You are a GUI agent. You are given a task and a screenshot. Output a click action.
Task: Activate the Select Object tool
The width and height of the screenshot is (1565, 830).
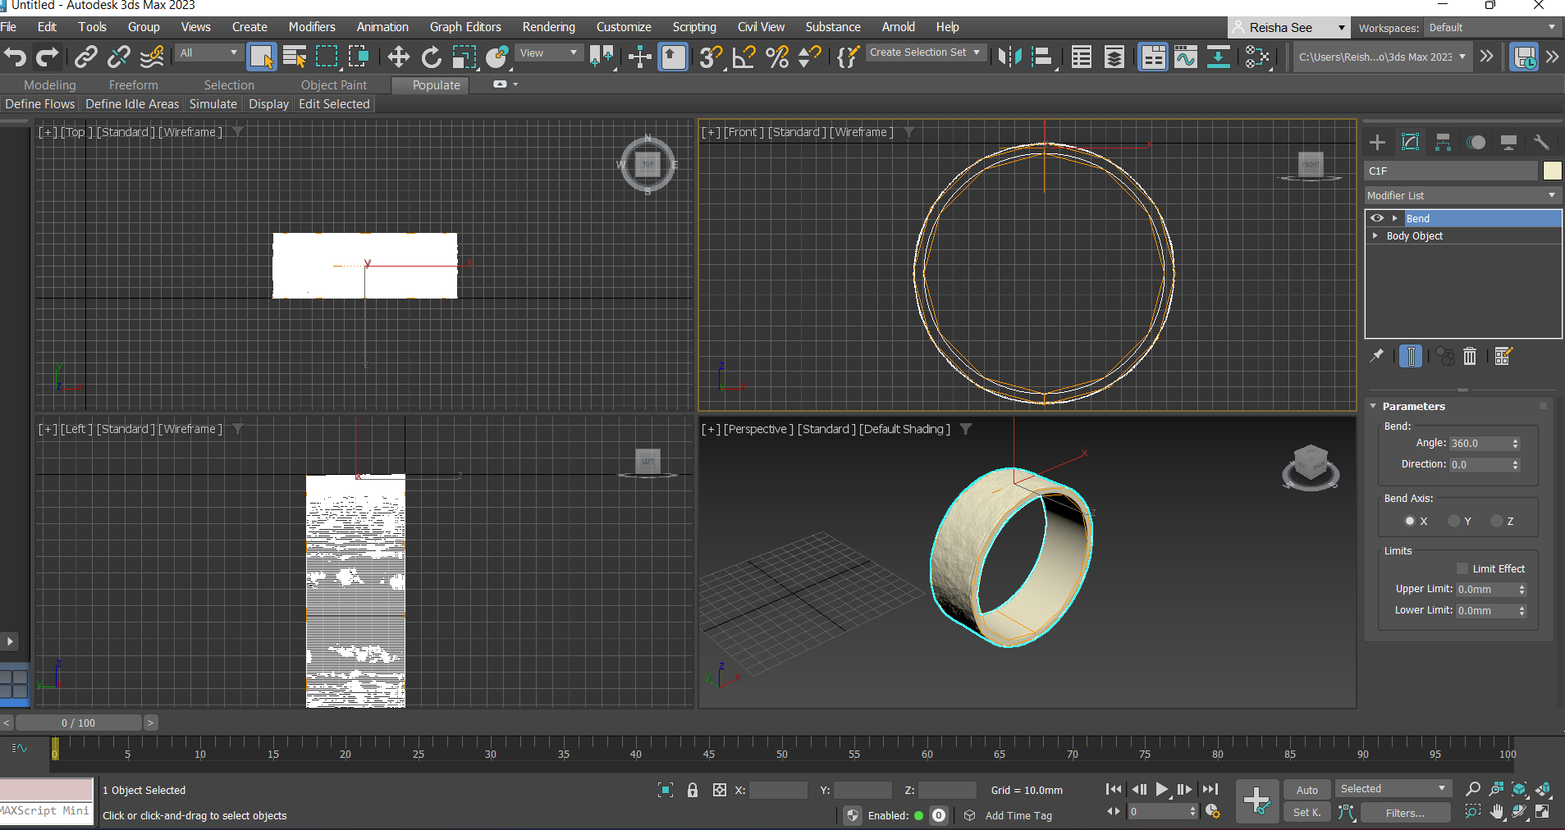click(262, 57)
